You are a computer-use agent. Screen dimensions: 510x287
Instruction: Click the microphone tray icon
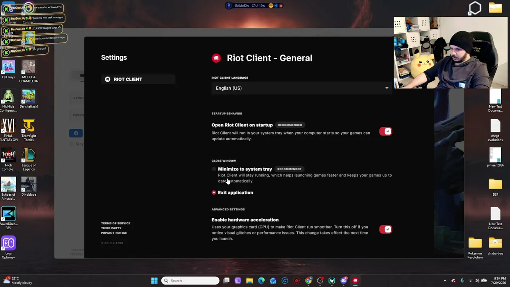click(x=462, y=281)
